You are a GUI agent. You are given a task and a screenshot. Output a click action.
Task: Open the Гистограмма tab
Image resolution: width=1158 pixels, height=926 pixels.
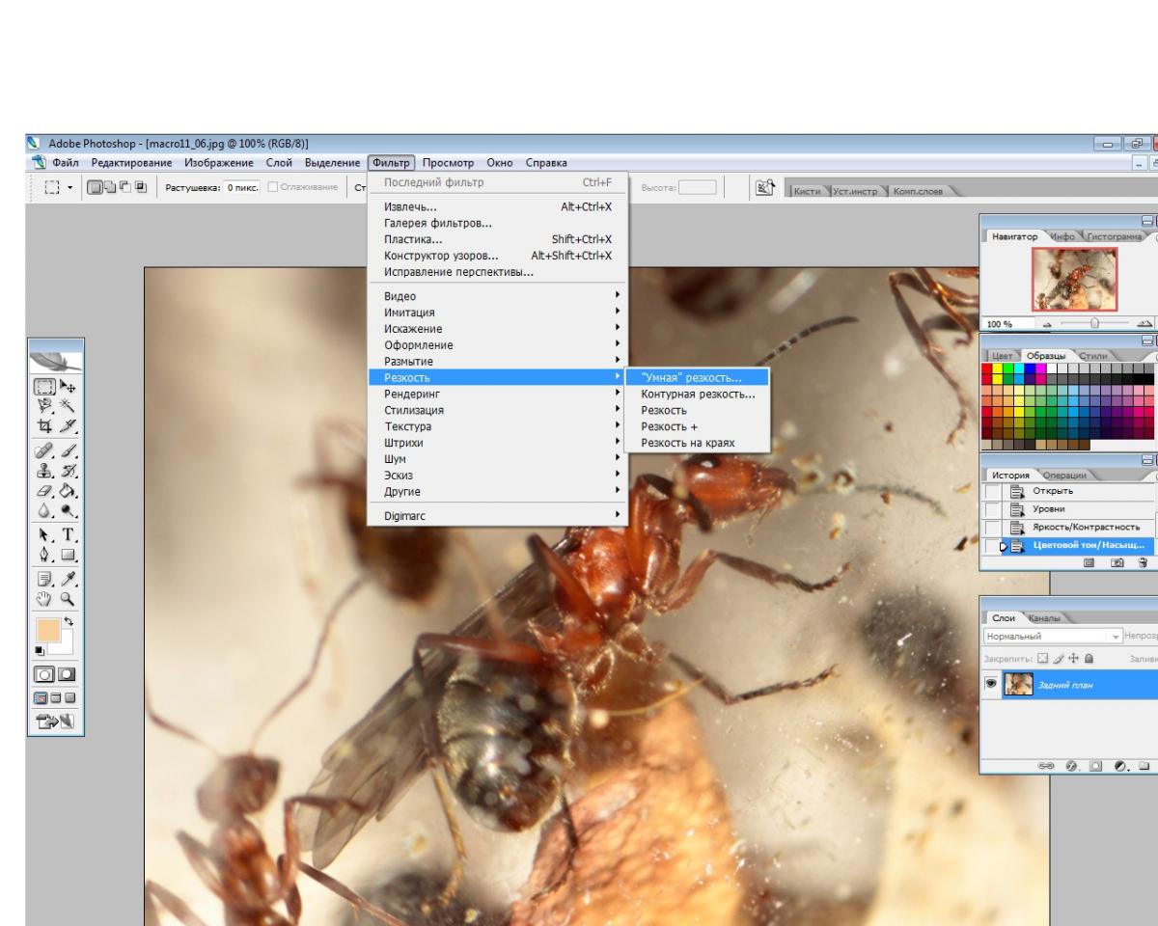(x=1116, y=236)
